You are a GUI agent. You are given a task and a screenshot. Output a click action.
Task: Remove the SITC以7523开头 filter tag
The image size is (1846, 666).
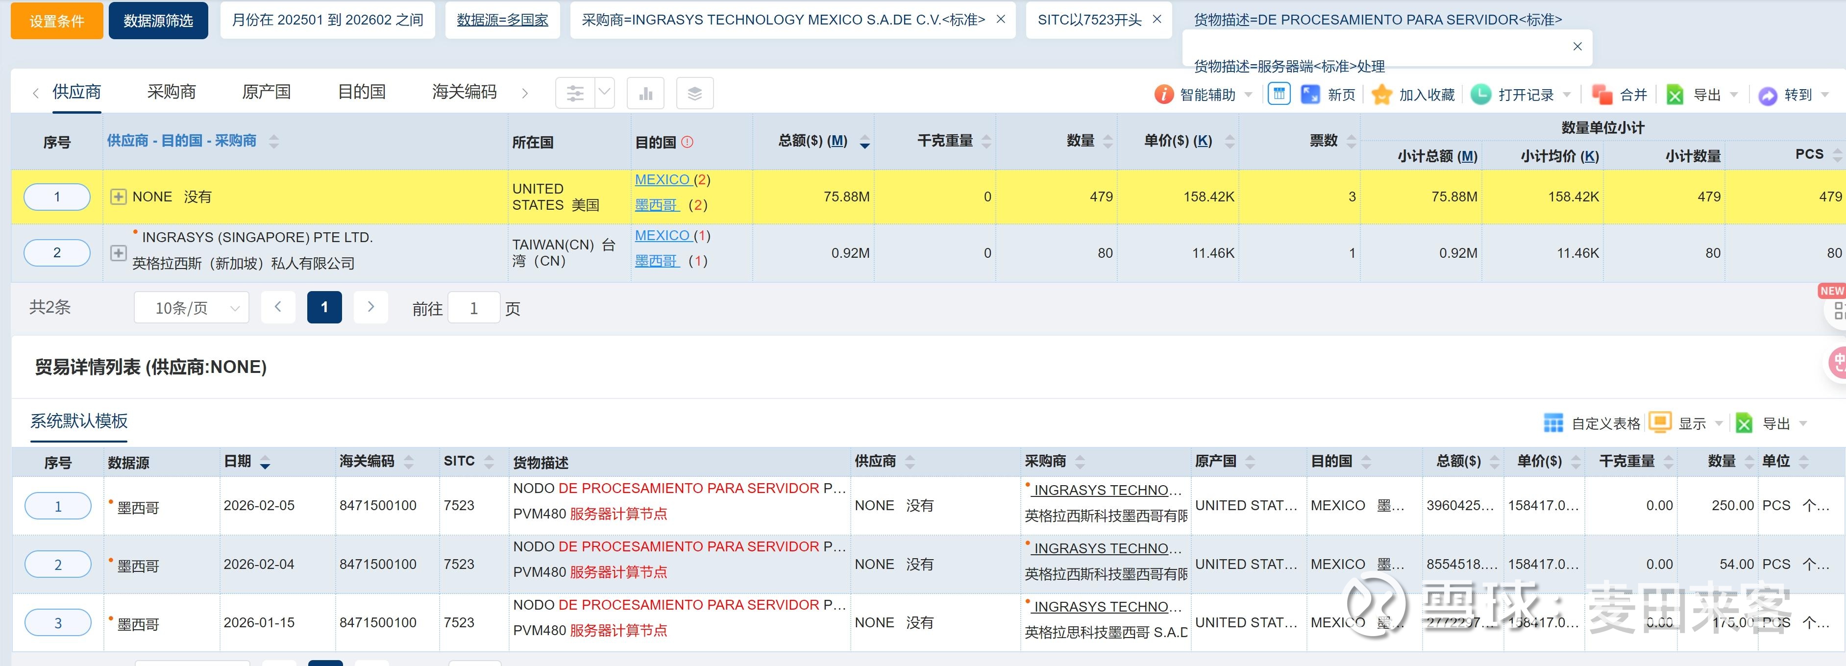tap(1156, 19)
